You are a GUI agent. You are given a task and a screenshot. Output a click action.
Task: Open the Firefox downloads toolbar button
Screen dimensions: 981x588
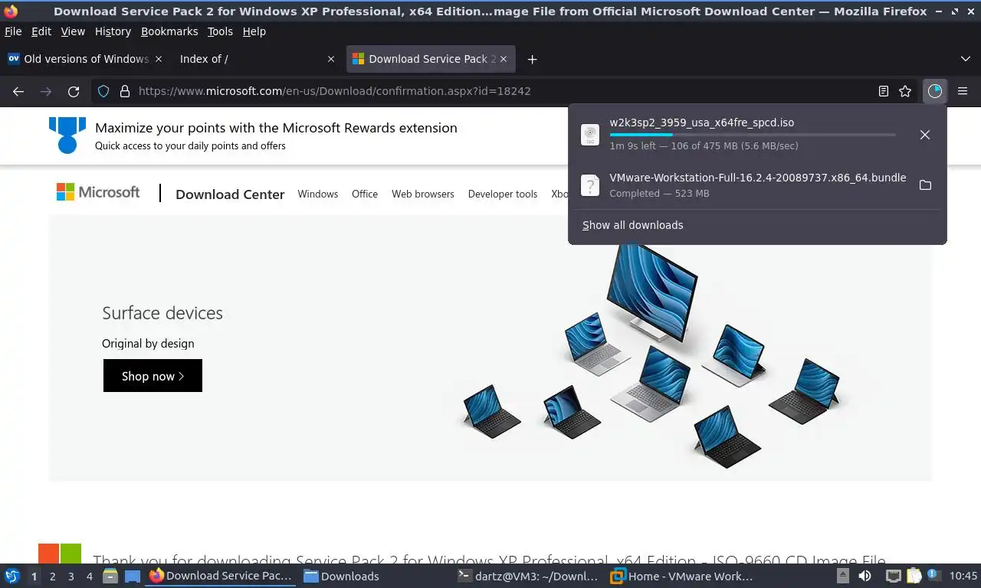(x=934, y=91)
